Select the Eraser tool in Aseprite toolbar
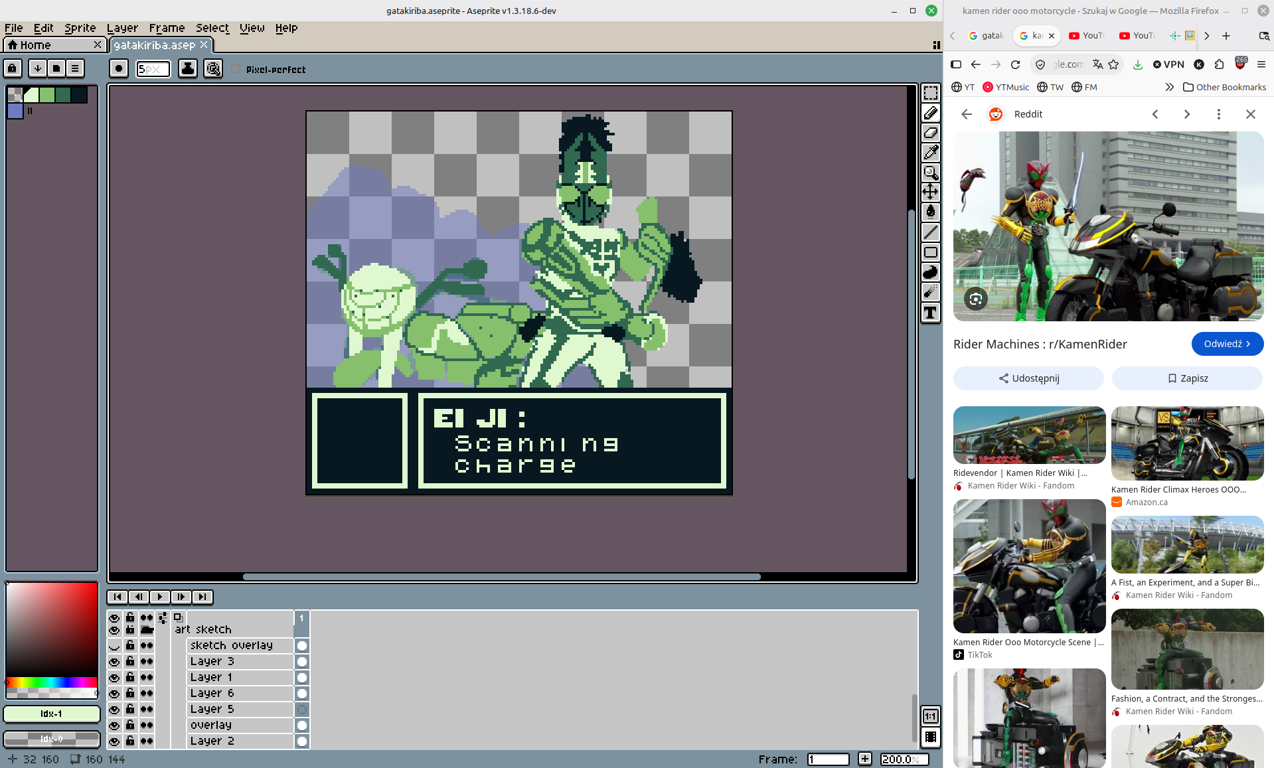1274x768 pixels. tap(931, 133)
